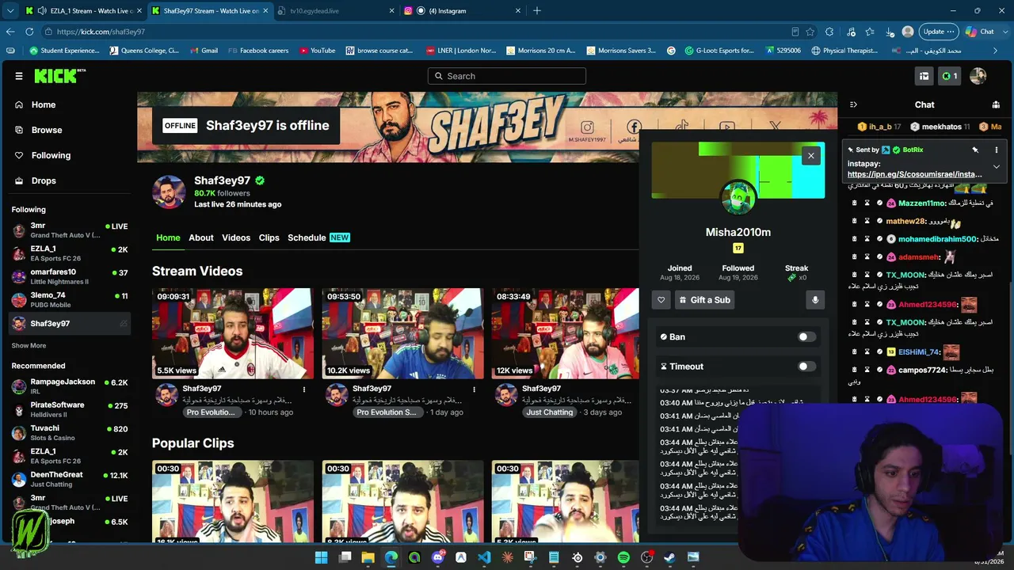1014x570 pixels.
Task: Open Tuvachi recommended channel
Action: (69, 433)
